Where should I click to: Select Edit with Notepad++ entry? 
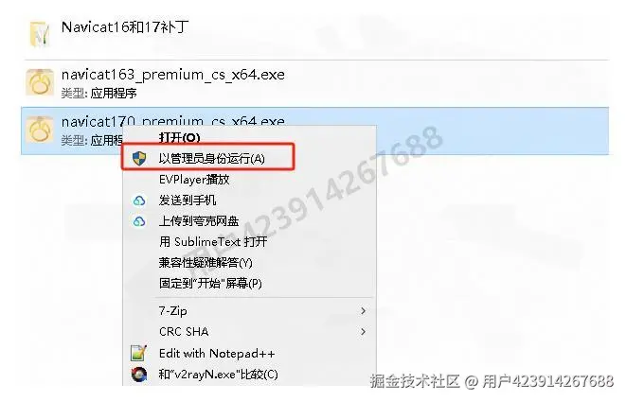tap(217, 354)
